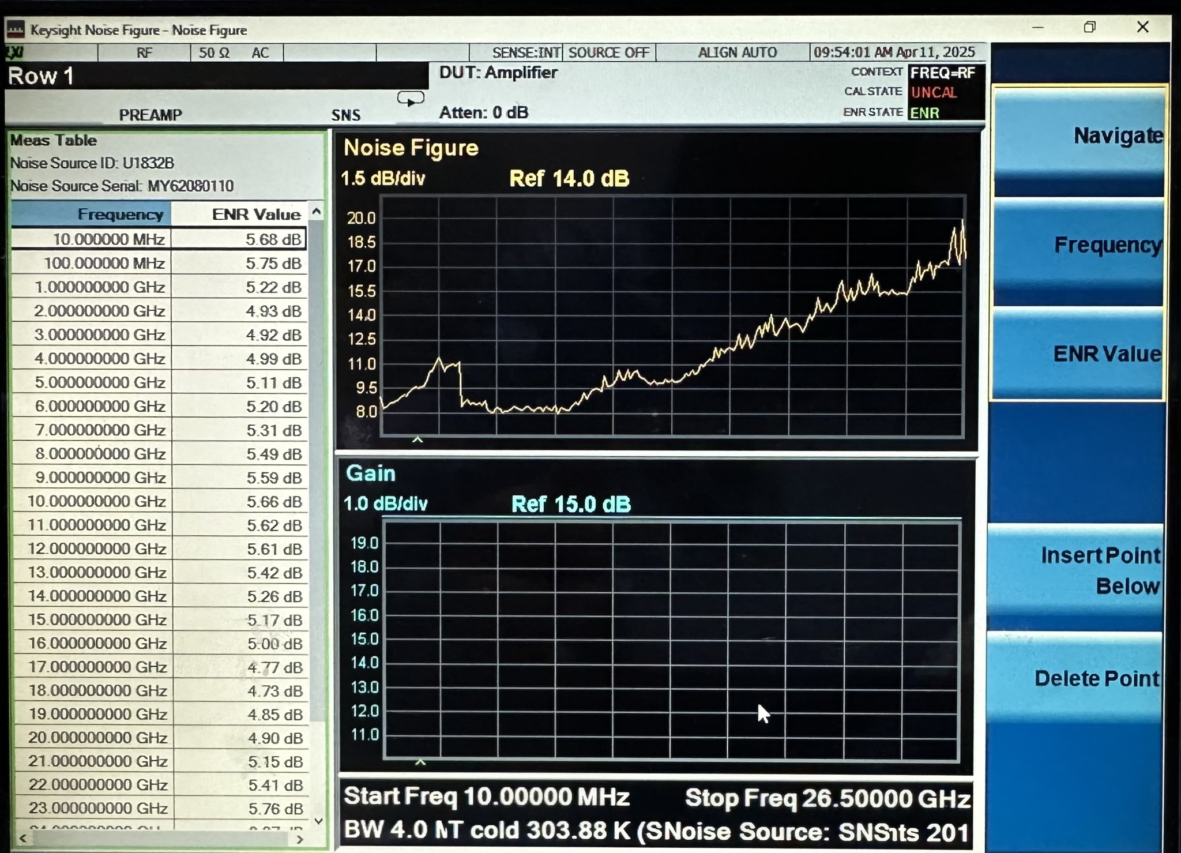
Task: Click the FREQ=RF context indicator
Action: tap(943, 73)
